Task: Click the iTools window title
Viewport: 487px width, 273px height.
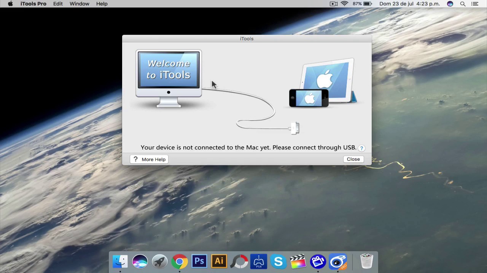Action: coord(247,39)
